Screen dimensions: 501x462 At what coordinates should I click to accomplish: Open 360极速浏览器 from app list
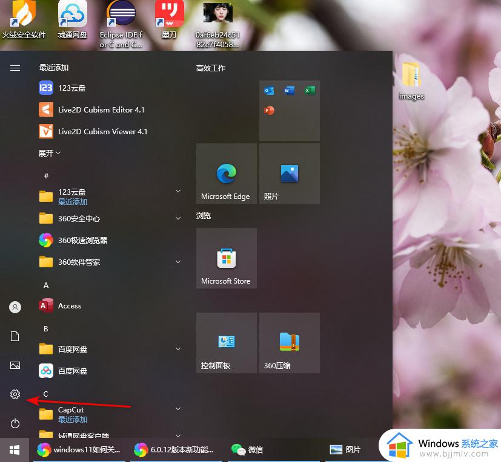coord(110,240)
